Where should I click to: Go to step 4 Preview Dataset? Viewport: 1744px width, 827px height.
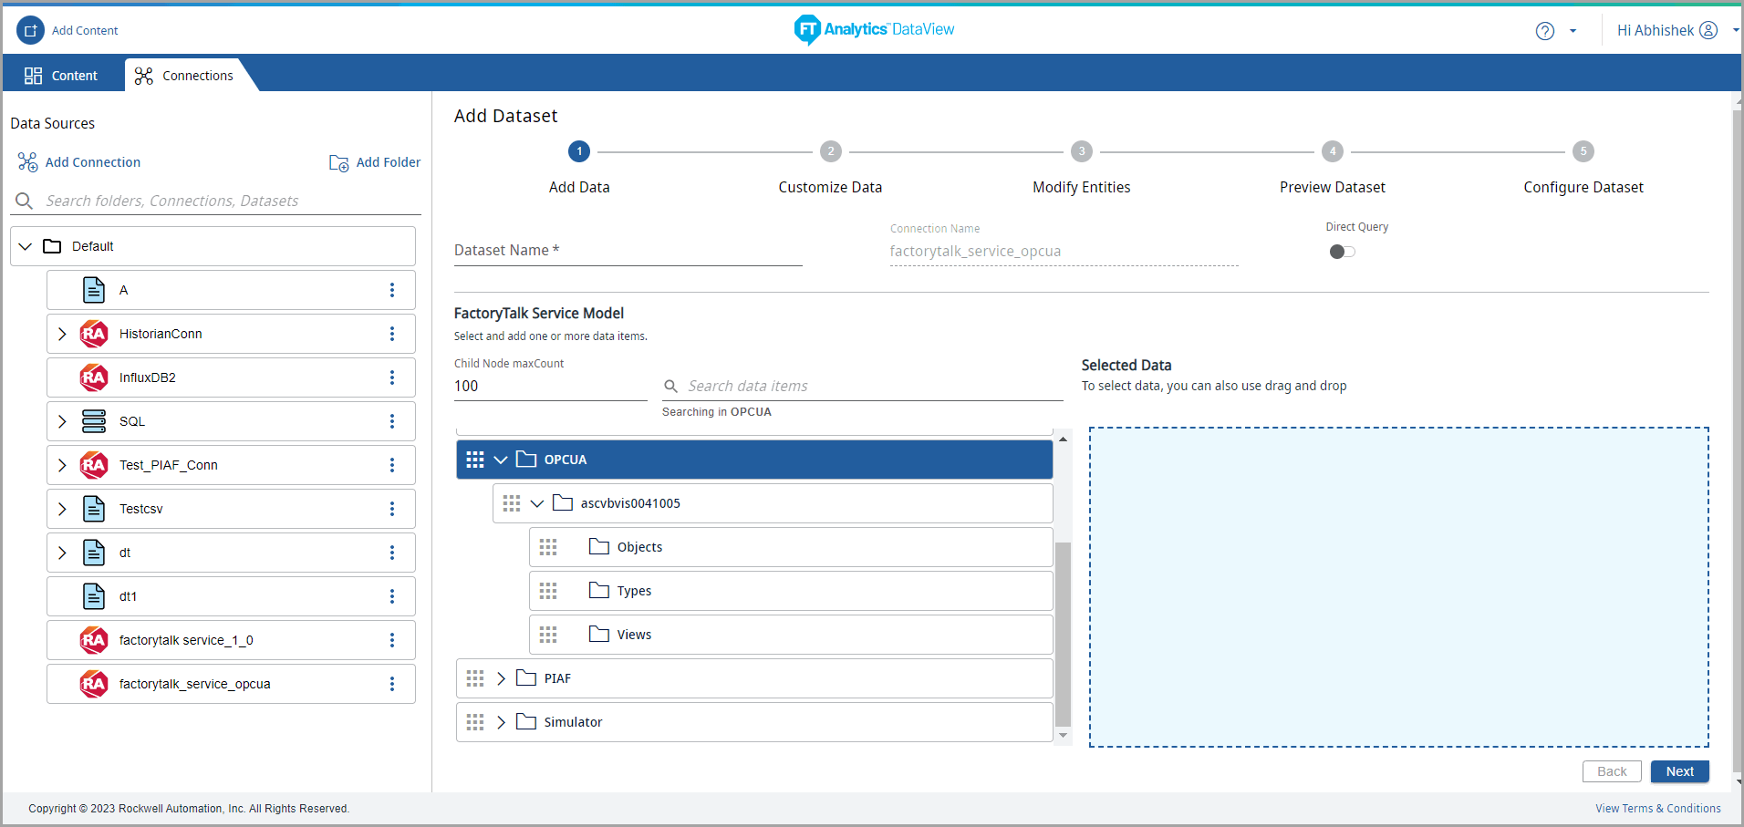[1333, 151]
